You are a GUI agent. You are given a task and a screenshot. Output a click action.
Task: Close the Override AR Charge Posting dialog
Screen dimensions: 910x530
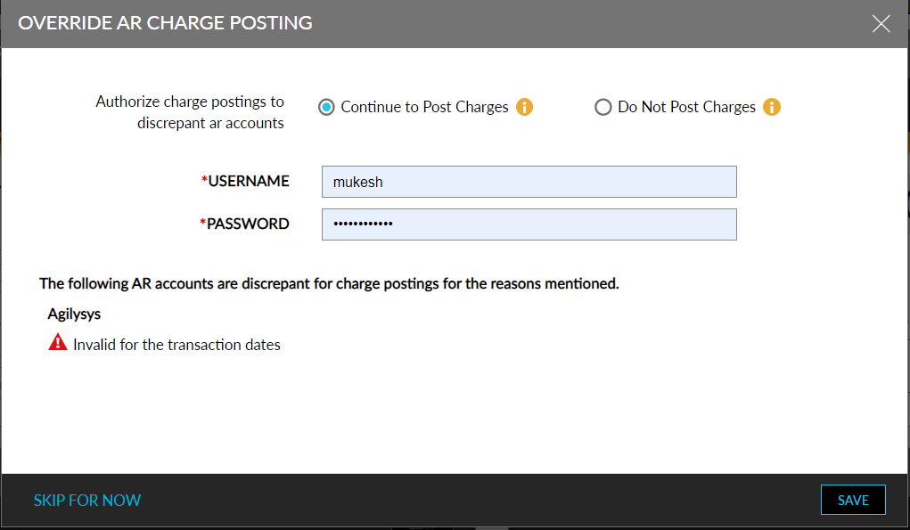[x=881, y=23]
